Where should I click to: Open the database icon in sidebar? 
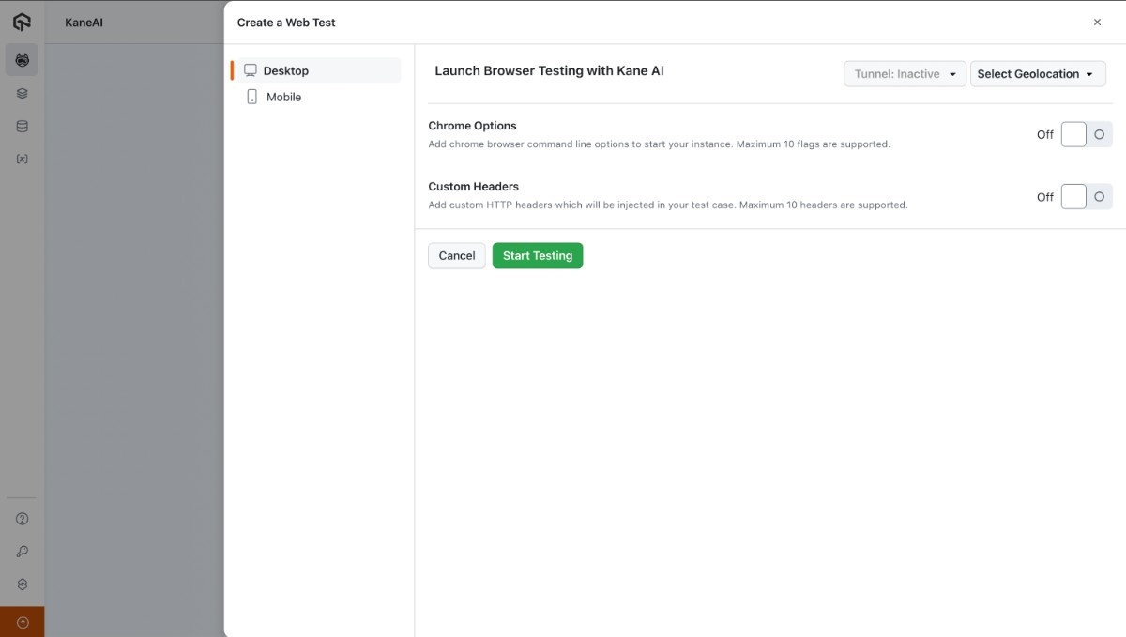tap(21, 125)
